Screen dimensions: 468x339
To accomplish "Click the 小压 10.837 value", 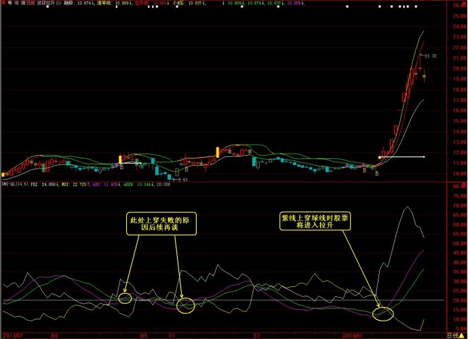I will (189, 3).
